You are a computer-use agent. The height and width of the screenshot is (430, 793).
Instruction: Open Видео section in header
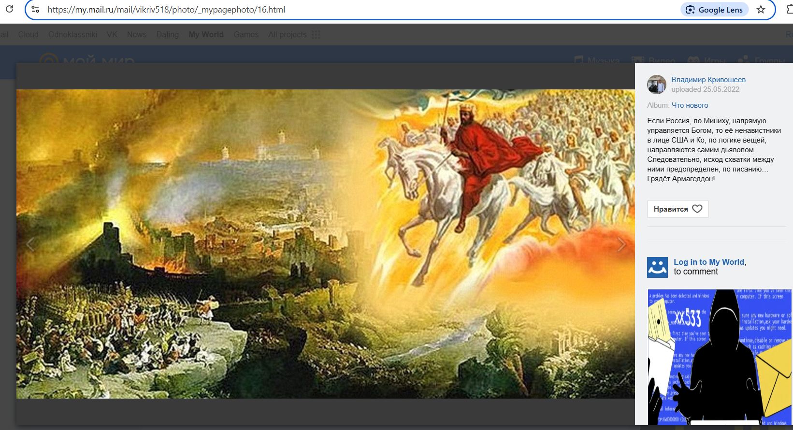tap(653, 60)
